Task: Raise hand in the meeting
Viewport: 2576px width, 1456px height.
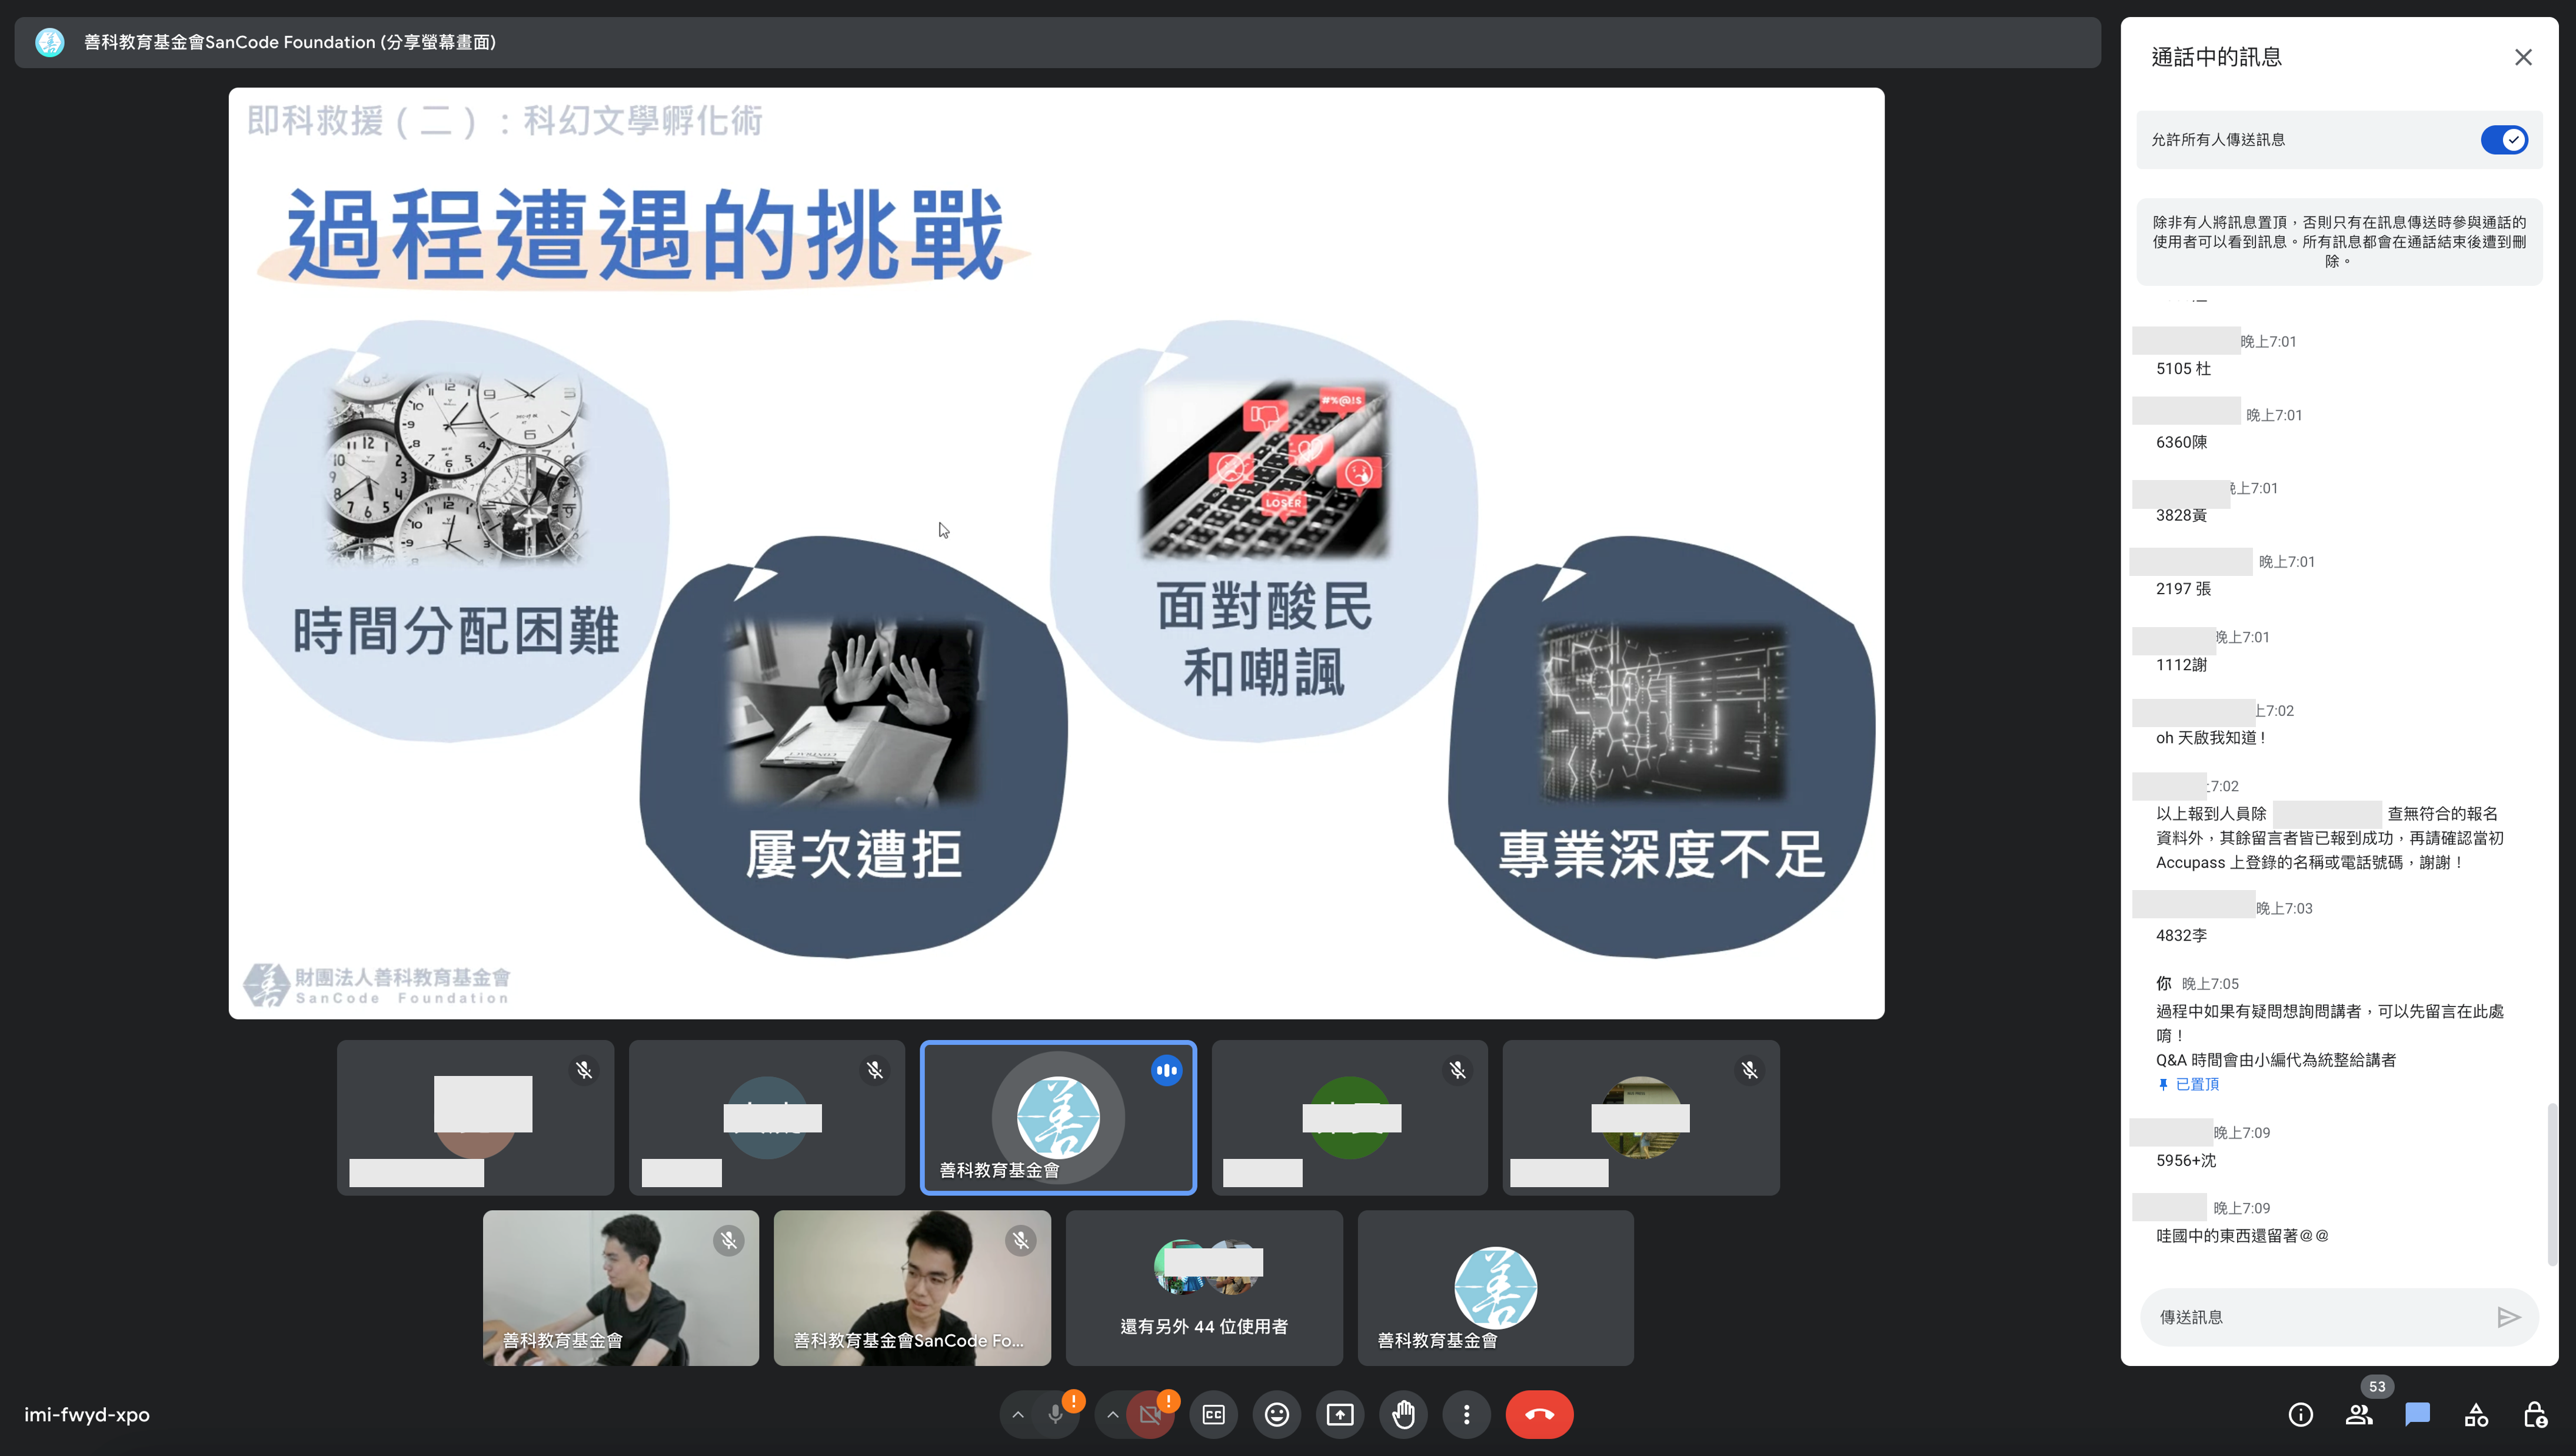Action: (1403, 1415)
